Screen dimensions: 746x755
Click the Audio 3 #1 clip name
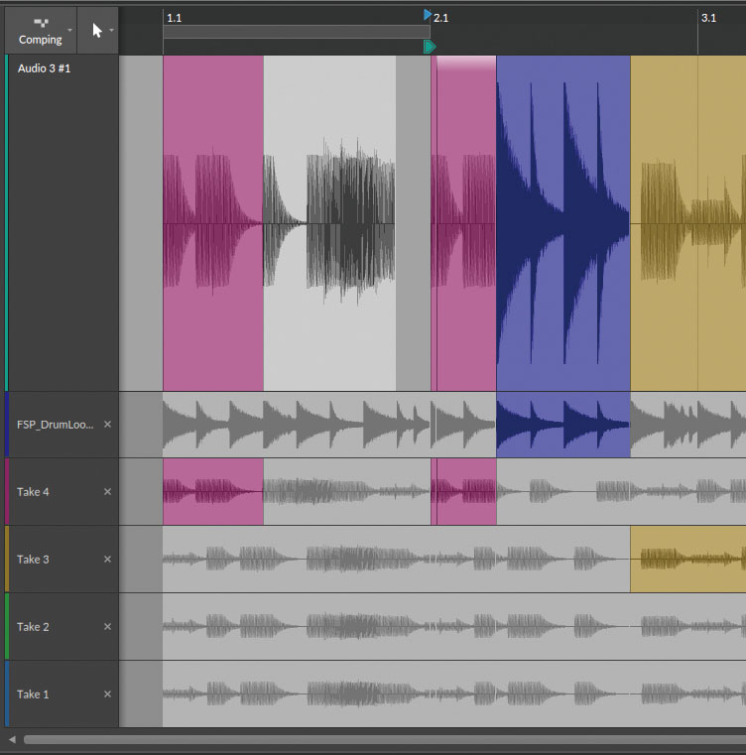click(44, 68)
